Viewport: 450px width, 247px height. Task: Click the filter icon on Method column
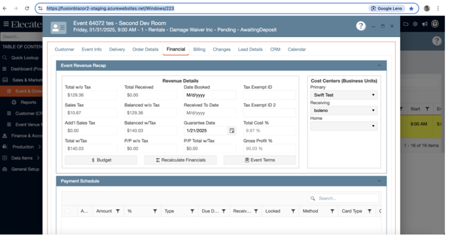tap(332, 211)
